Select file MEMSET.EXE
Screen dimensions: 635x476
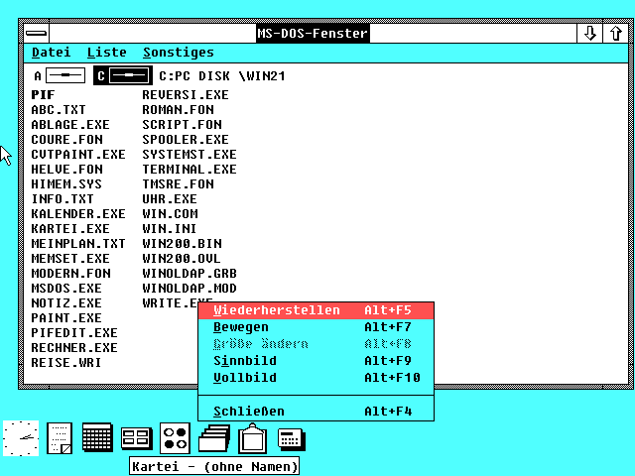click(x=70, y=259)
